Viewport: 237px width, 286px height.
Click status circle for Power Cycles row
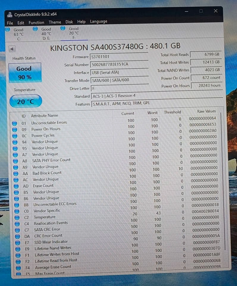tap(15, 136)
